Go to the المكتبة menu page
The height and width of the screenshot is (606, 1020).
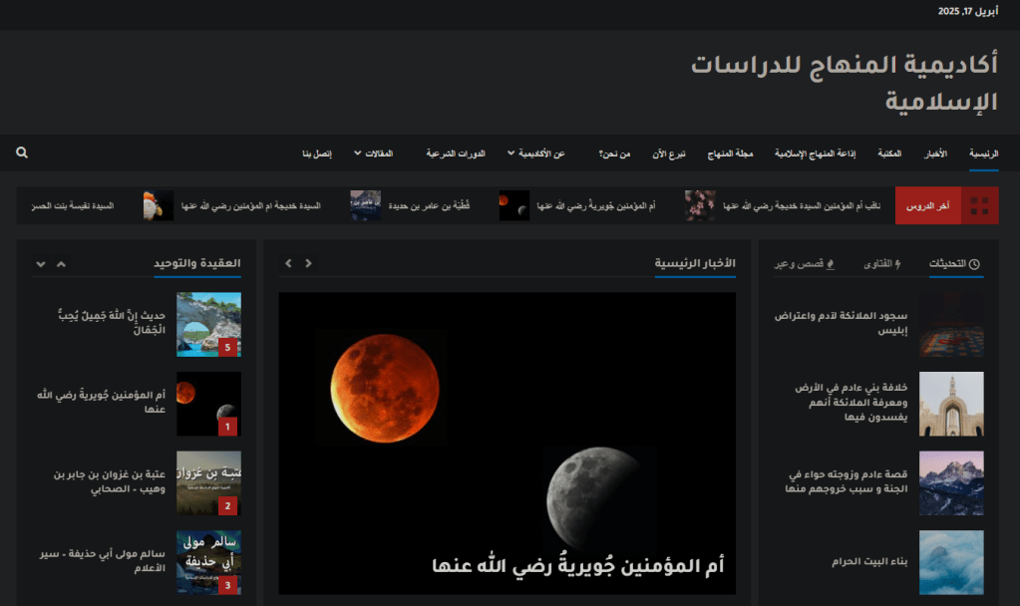click(x=889, y=153)
